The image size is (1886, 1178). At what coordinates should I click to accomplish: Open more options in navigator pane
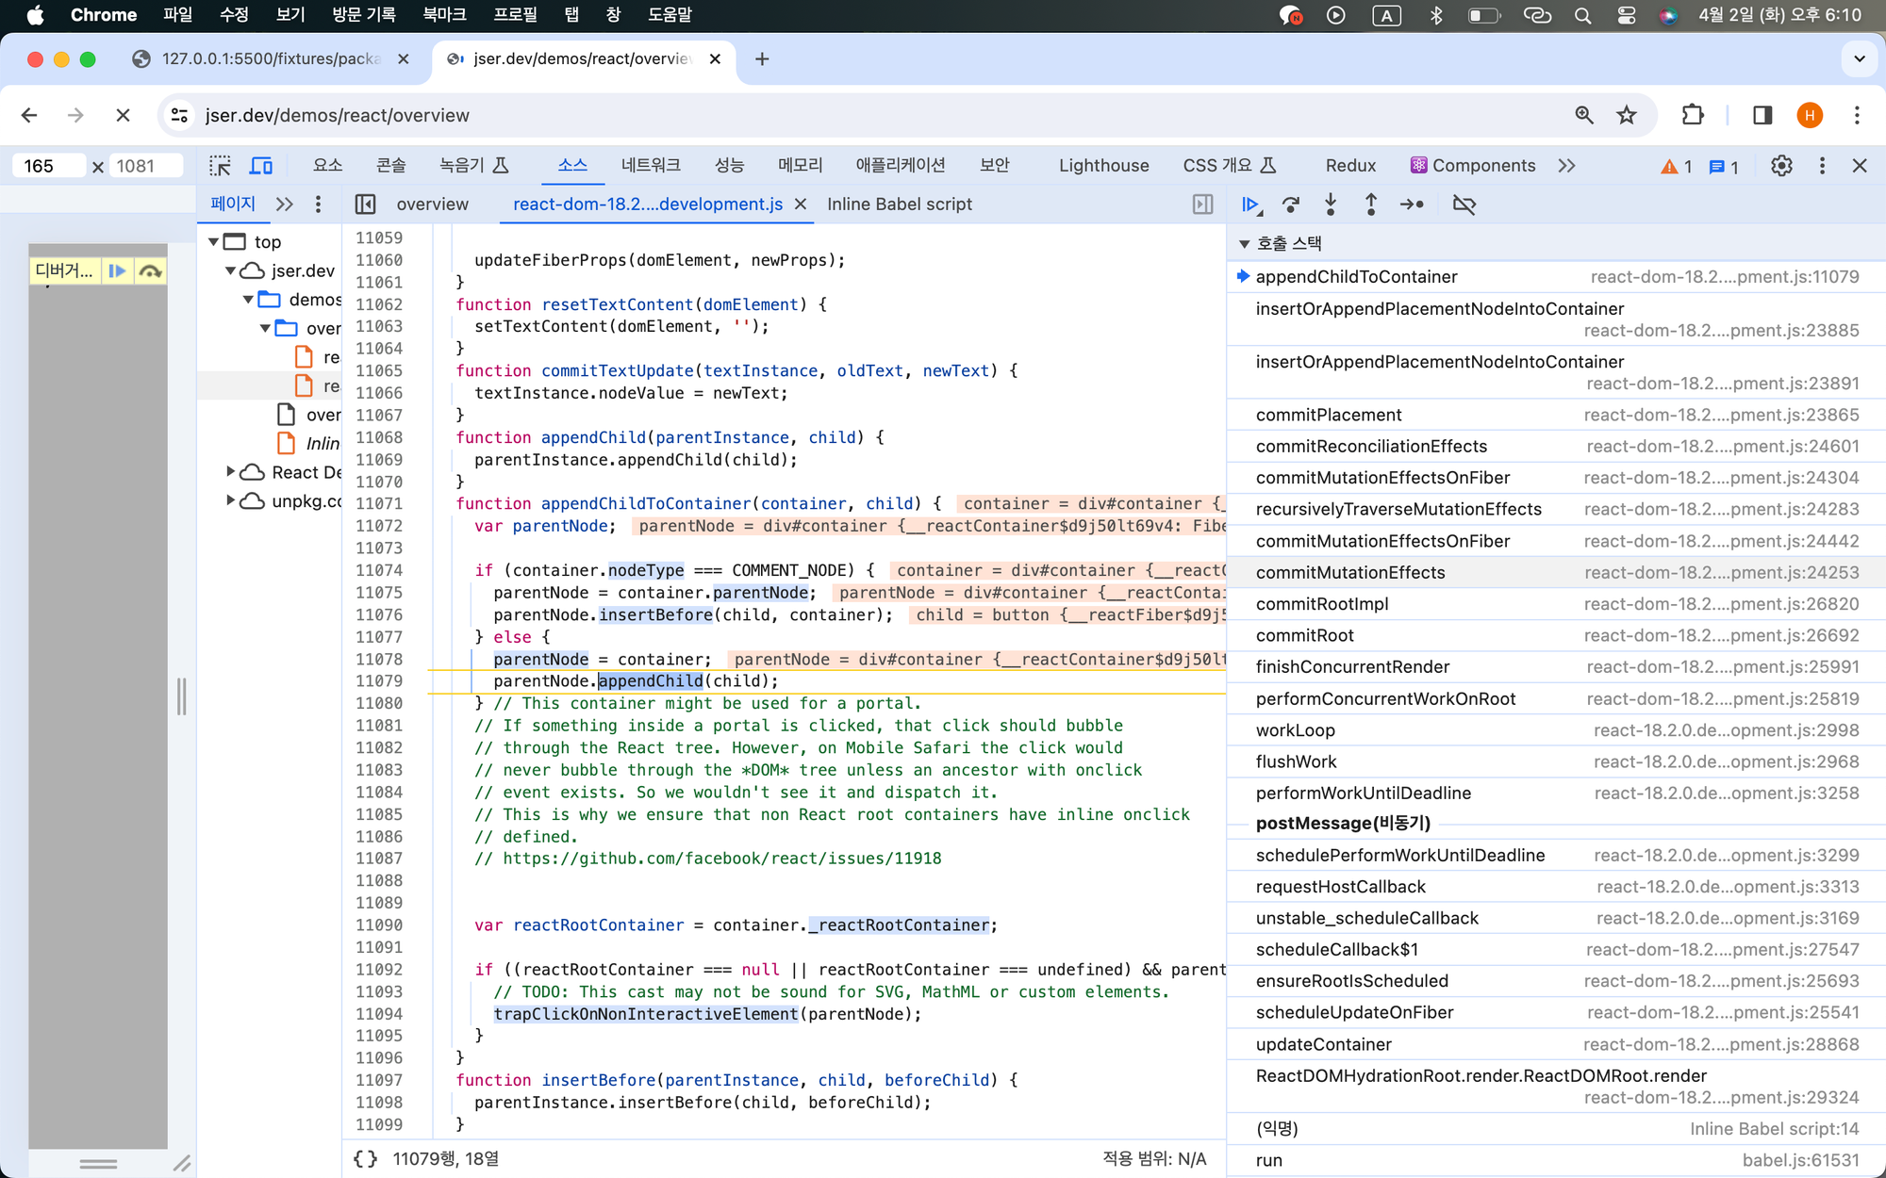coord(318,205)
